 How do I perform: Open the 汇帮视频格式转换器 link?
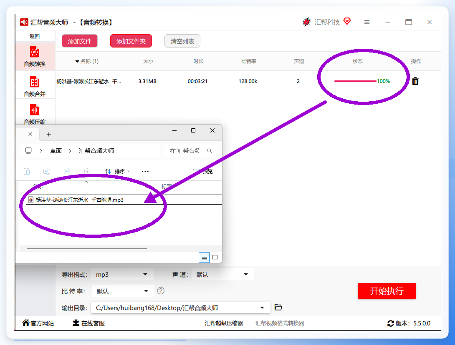coord(280,323)
